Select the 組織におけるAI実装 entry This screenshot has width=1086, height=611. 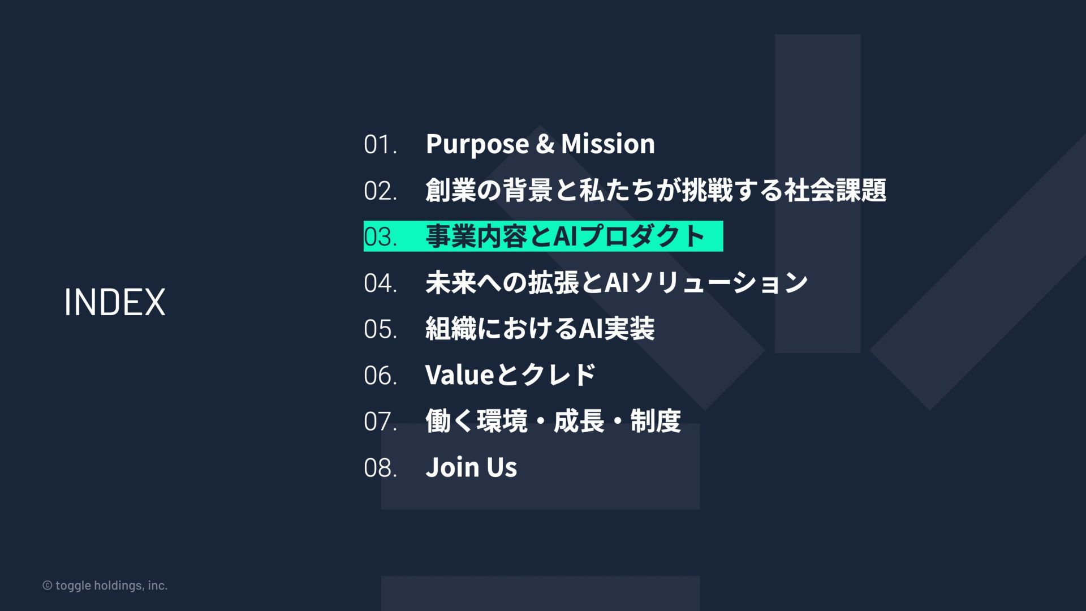click(x=540, y=329)
